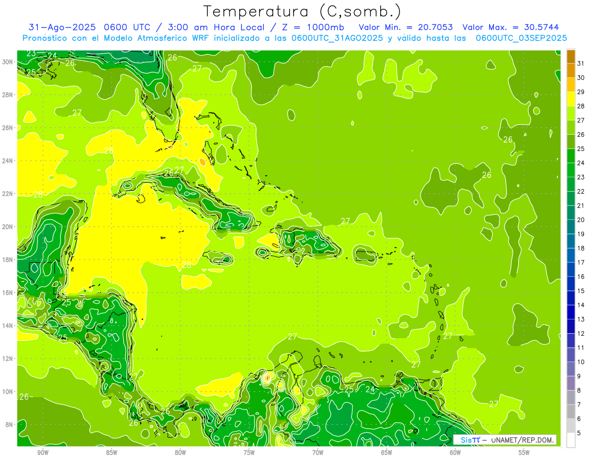Click the '60W' longitude axis label

[455, 453]
